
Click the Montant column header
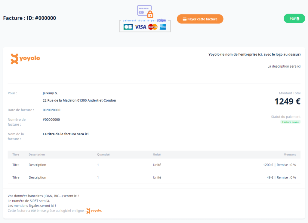click(x=290, y=154)
